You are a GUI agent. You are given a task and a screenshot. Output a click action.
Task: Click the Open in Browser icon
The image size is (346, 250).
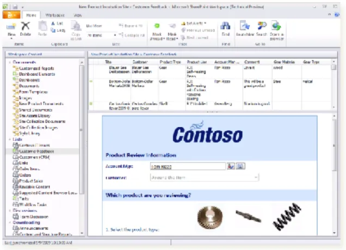[x=276, y=26]
